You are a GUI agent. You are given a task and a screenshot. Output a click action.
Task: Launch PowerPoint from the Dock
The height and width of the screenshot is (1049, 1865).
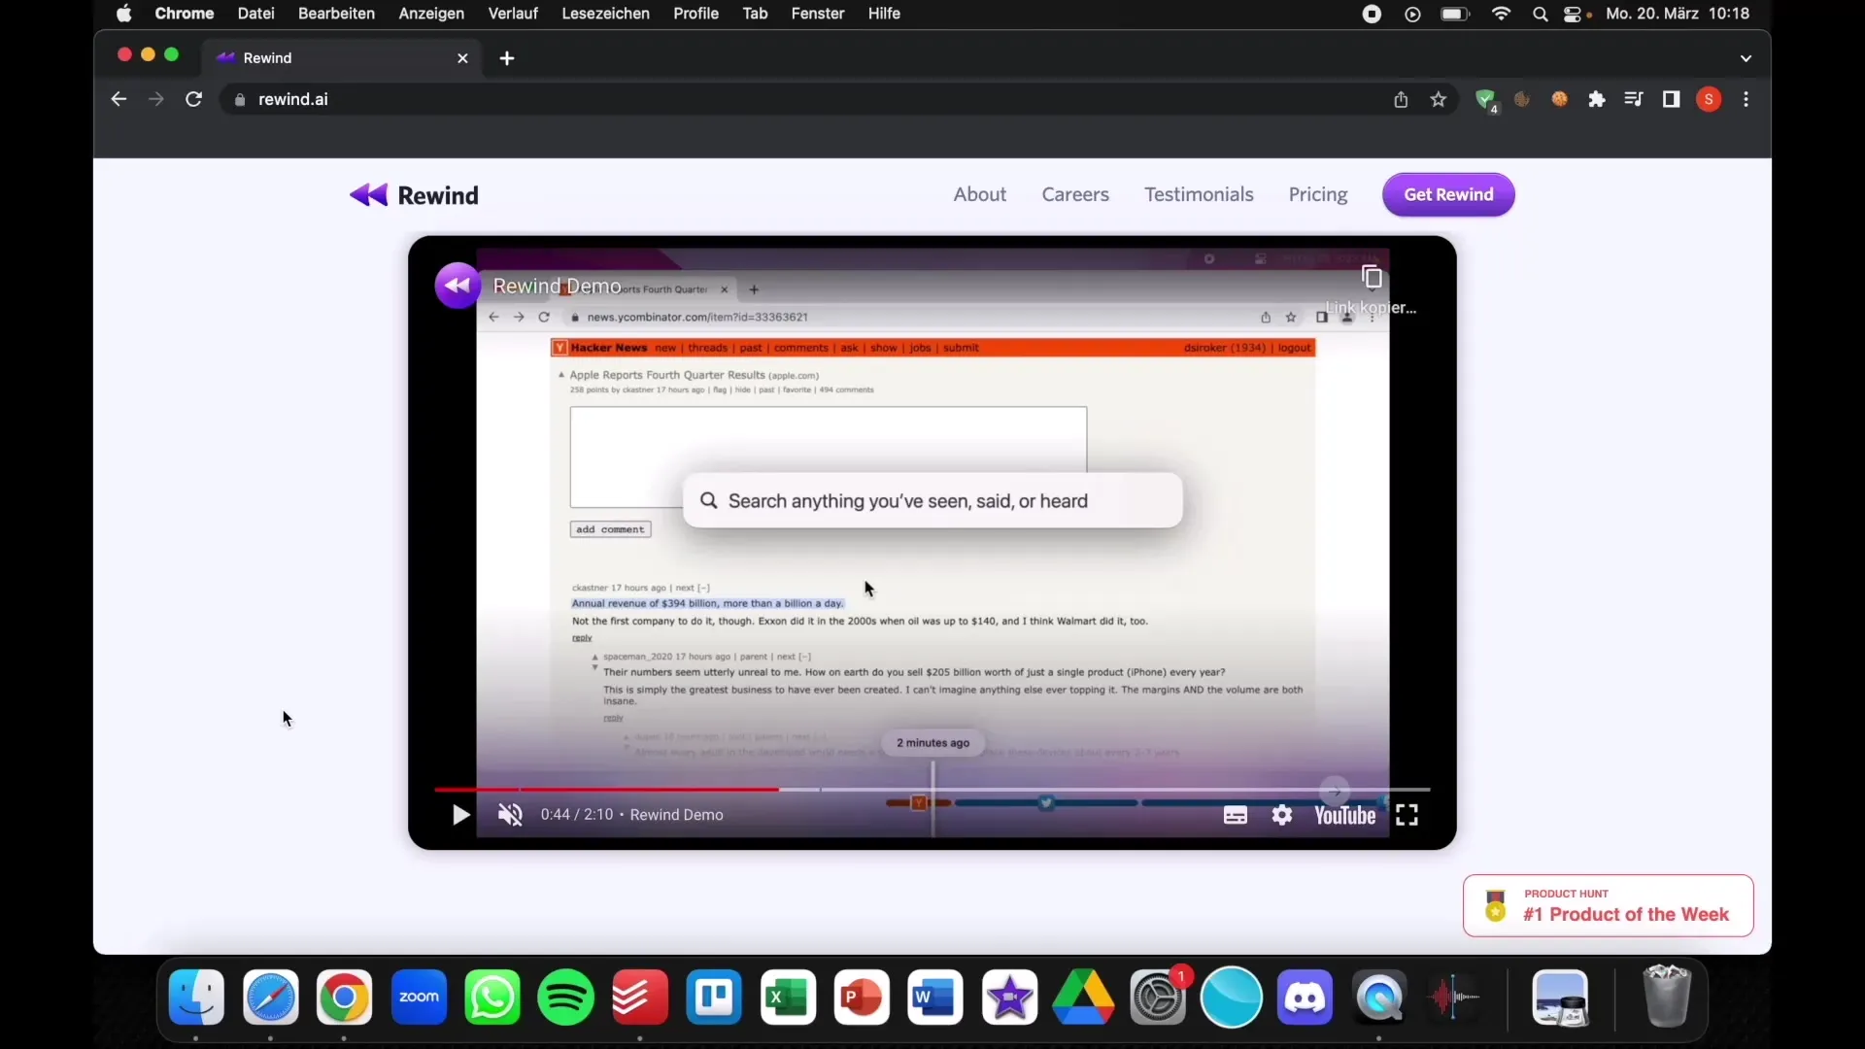862,998
